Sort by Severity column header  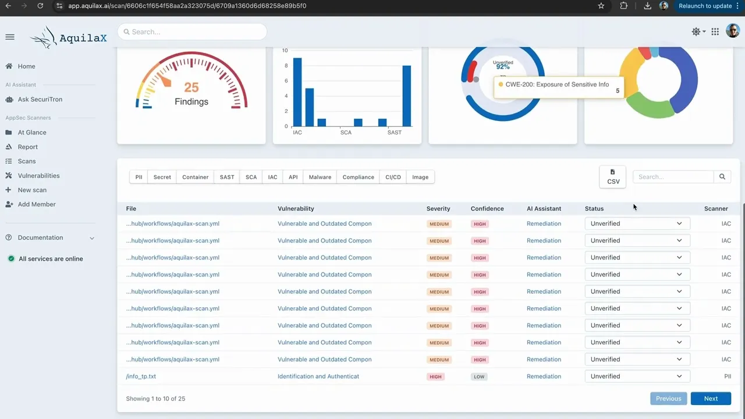438,208
